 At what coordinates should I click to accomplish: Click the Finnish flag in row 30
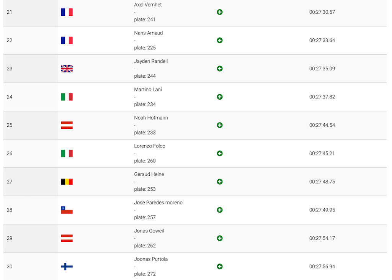67,267
